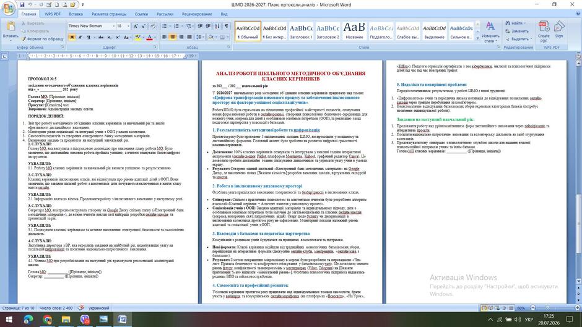This screenshot has width=582, height=327.
Task: Apply strikethrough formatting
Action: click(x=100, y=38)
